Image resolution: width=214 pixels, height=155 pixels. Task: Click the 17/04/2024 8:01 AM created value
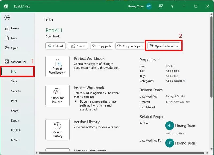click(178, 102)
